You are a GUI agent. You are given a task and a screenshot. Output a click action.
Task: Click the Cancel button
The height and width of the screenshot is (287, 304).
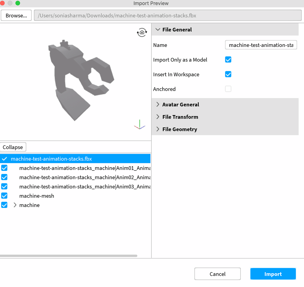pos(218,274)
